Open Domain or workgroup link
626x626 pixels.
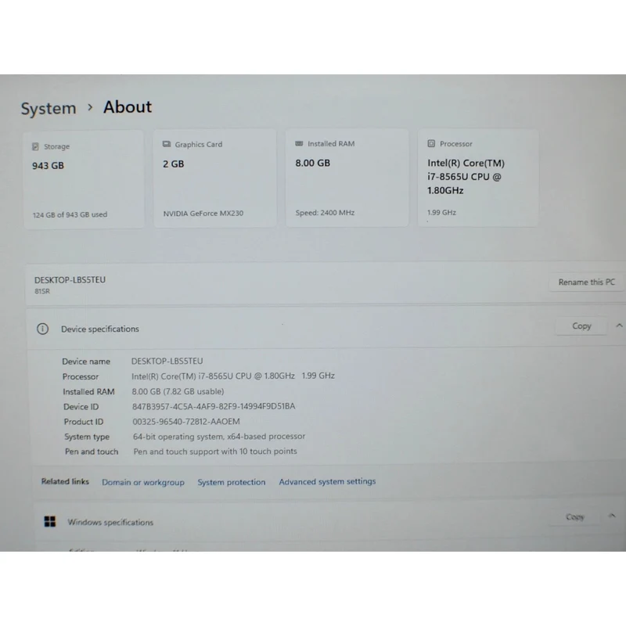143,482
